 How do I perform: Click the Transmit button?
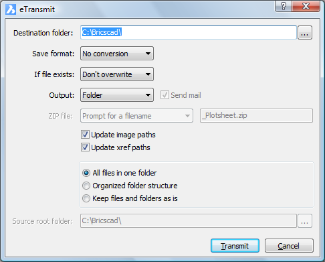(x=235, y=246)
